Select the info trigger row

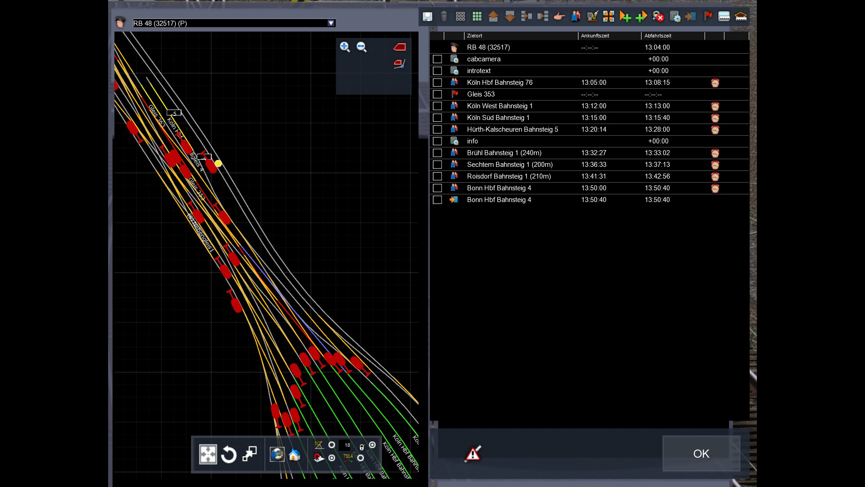(x=589, y=141)
